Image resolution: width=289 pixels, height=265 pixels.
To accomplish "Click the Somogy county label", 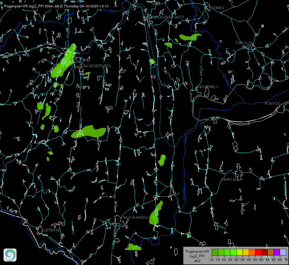I will [x=184, y=194].
